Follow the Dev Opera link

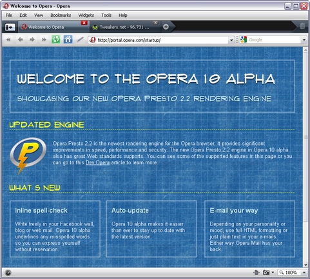click(97, 162)
